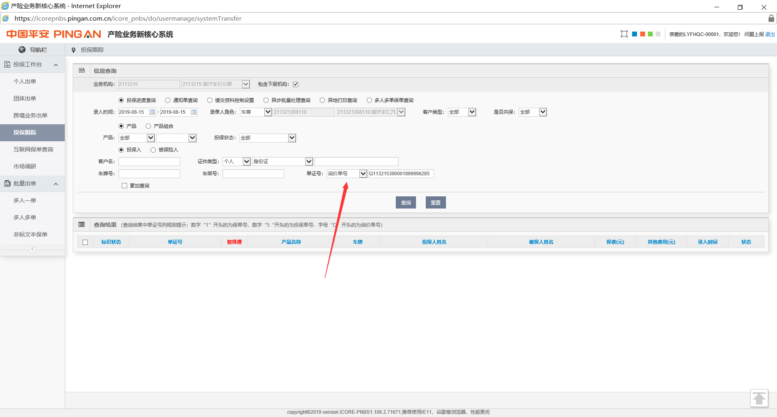
Task: Collapse the 批量出单 menu section
Action: tap(56, 184)
